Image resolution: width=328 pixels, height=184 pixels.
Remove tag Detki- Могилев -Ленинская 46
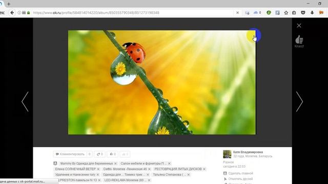pos(149,169)
